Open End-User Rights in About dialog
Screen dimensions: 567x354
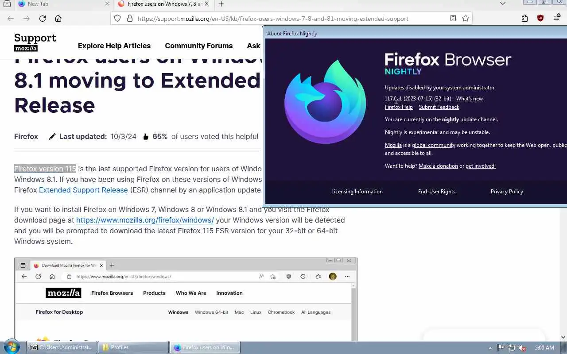click(x=437, y=192)
